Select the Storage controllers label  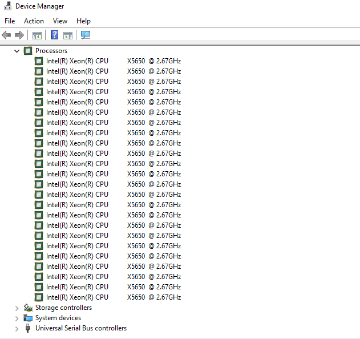click(x=63, y=308)
